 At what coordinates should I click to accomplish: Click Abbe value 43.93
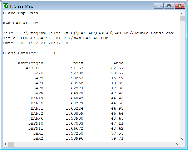[x=117, y=83]
